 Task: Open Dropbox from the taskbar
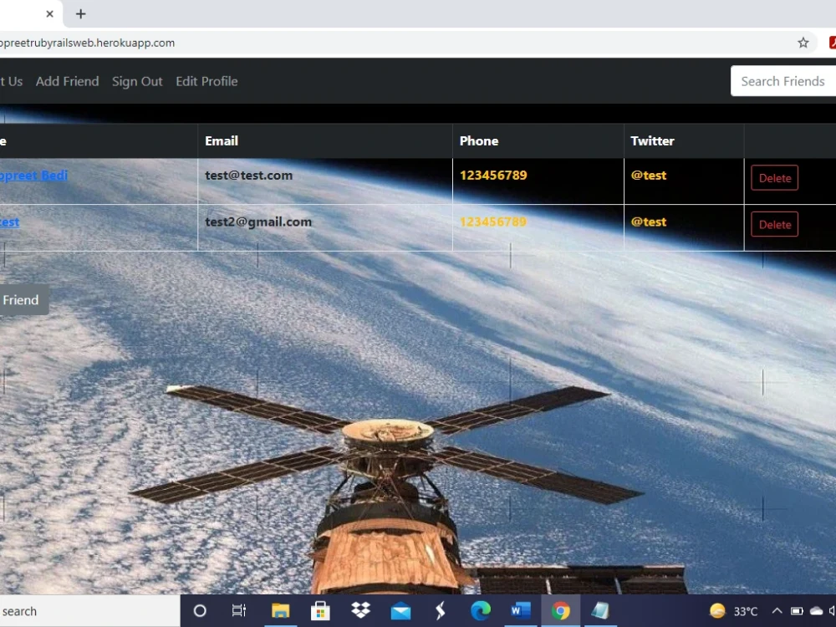click(361, 610)
